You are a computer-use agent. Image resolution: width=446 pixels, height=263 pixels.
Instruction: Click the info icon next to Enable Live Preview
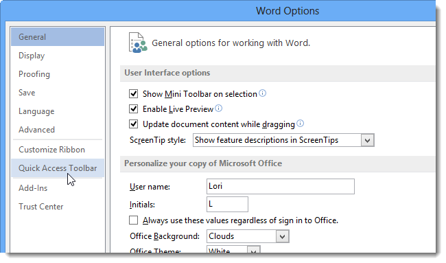coord(218,108)
